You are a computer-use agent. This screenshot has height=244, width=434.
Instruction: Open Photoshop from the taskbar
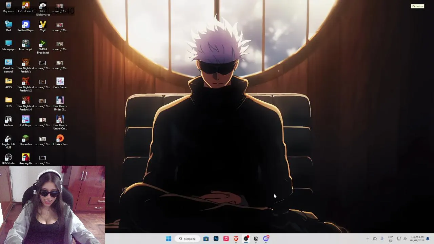pos(216,239)
